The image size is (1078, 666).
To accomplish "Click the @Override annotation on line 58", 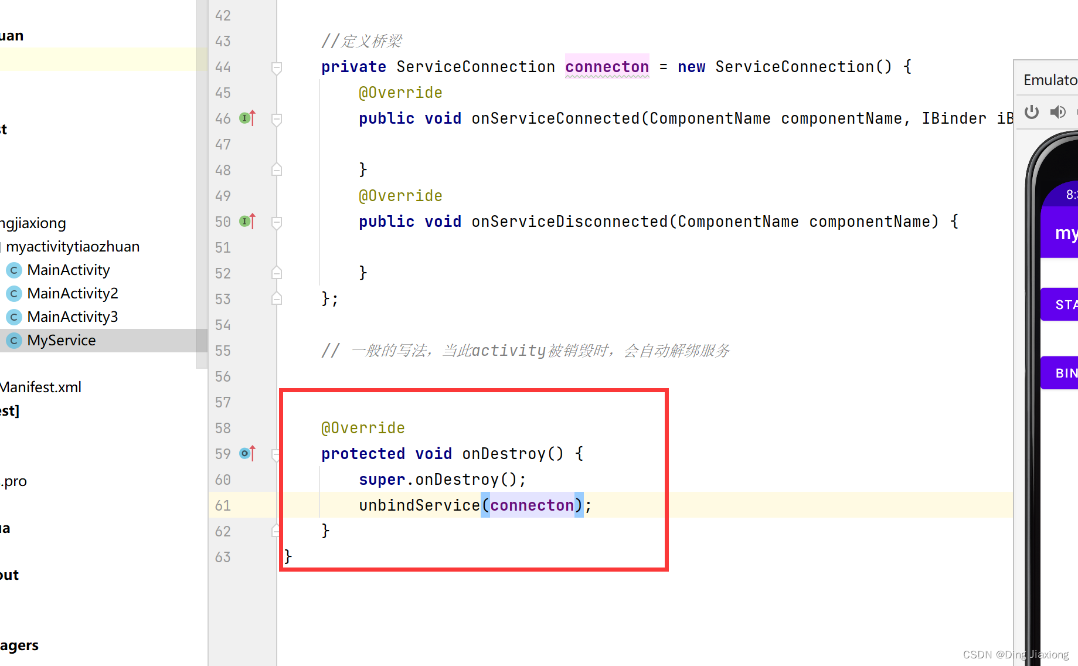I will click(x=363, y=428).
